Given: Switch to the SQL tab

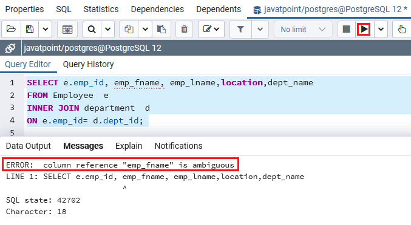Looking at the screenshot, I should coord(64,10).
